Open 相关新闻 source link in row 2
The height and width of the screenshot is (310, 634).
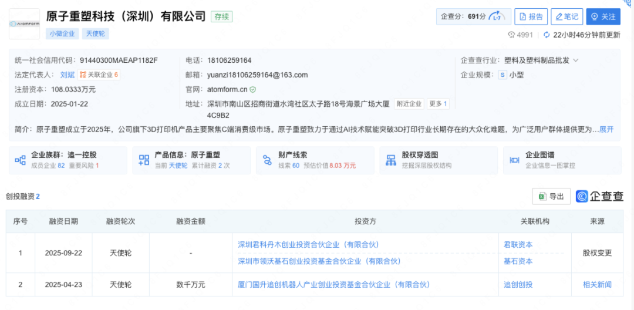point(597,285)
